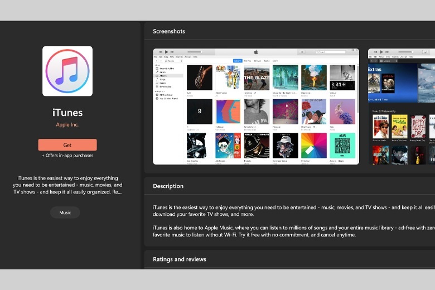Image resolution: width=435 pixels, height=290 pixels.
Task: Click the Battle of the Sexes movie poster
Action: pyautogui.click(x=399, y=127)
